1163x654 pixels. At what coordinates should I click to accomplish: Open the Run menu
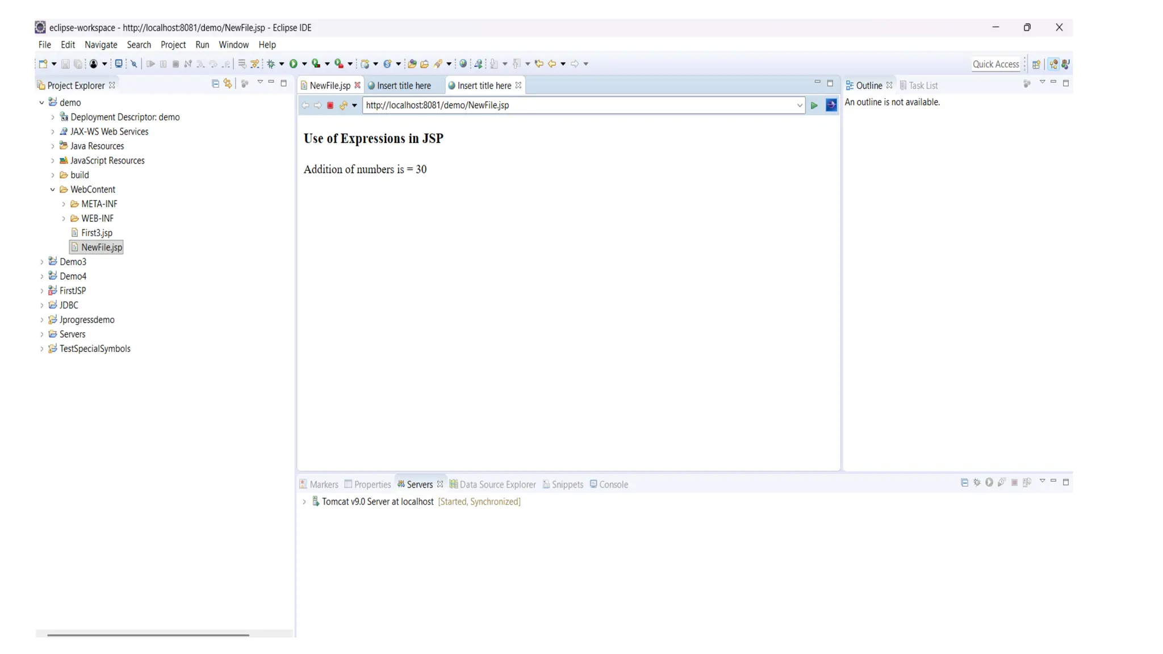tap(202, 45)
